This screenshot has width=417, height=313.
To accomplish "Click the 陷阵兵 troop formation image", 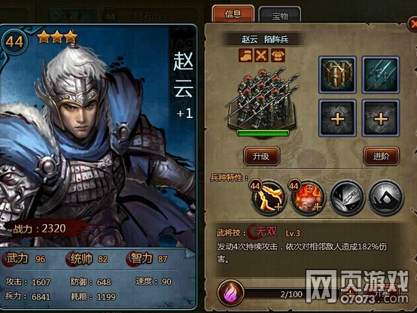I will click(x=262, y=98).
